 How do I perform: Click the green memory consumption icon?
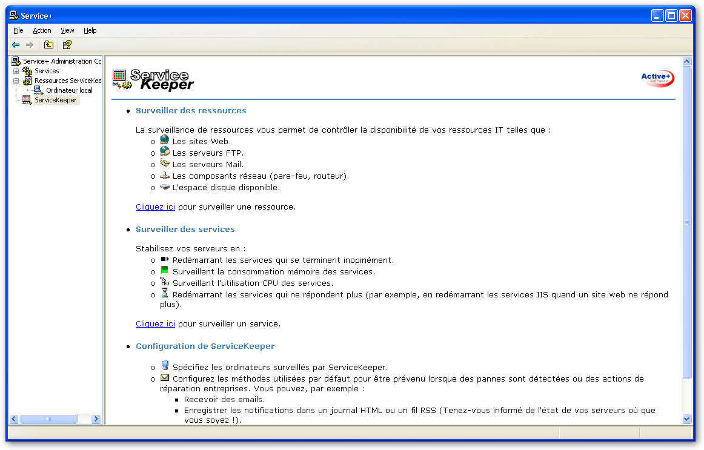[164, 270]
